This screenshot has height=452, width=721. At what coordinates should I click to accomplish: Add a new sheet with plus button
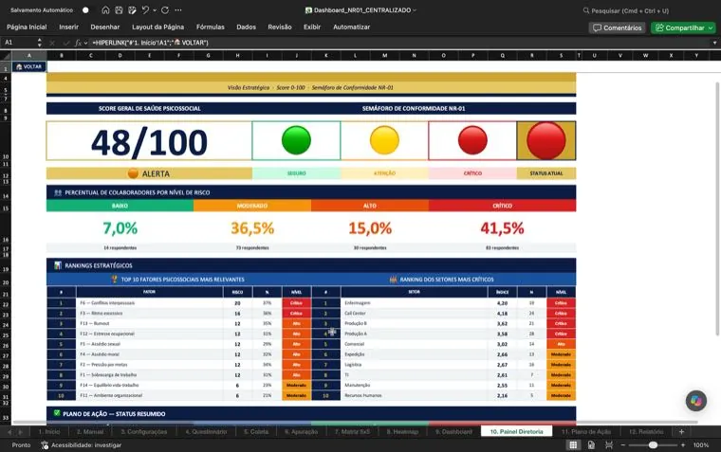click(681, 432)
